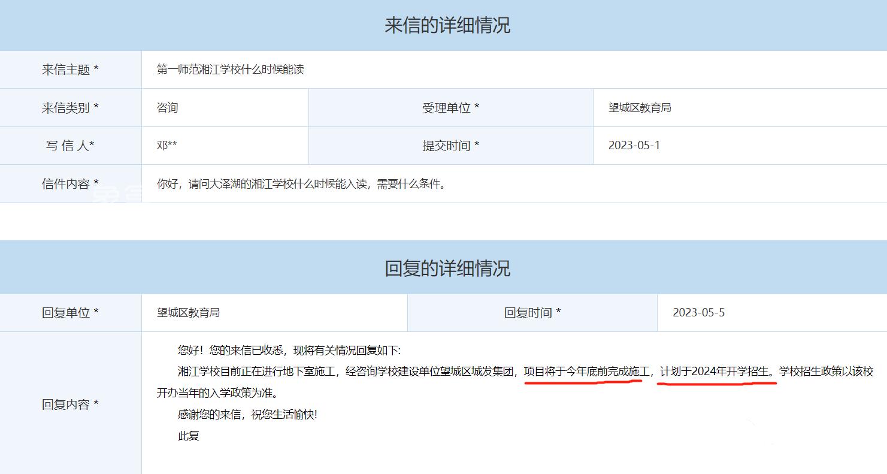This screenshot has height=474, width=887.
Task: Click the label 来信主题 *
Action: click(70, 70)
